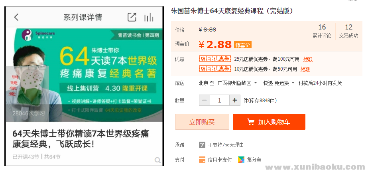
Task: Click the quantity input field
Action: [219, 100]
